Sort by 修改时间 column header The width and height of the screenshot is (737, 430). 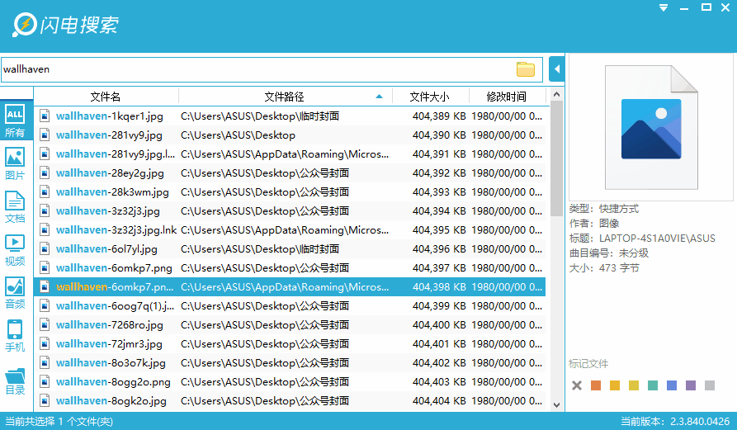(x=507, y=97)
